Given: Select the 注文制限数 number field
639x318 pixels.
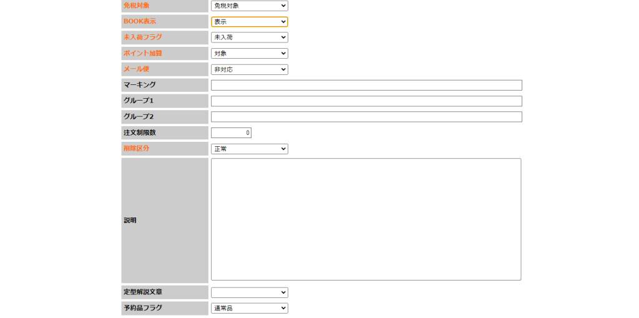Looking at the screenshot, I should coord(231,133).
